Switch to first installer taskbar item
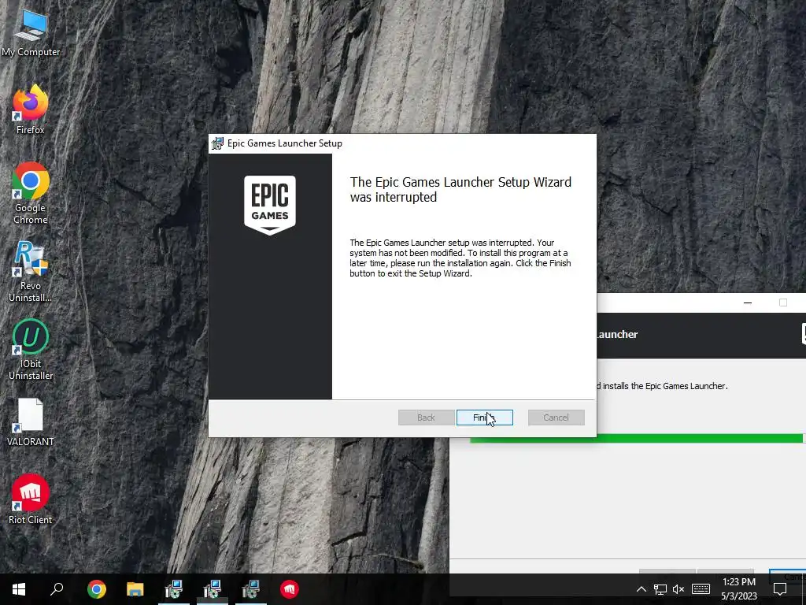Image resolution: width=806 pixels, height=605 pixels. (x=174, y=589)
